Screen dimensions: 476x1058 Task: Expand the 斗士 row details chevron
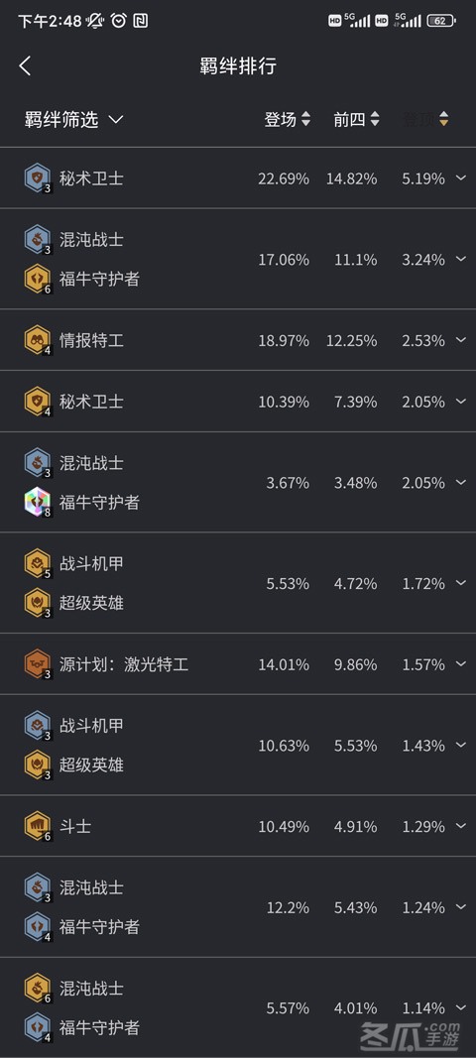461,825
